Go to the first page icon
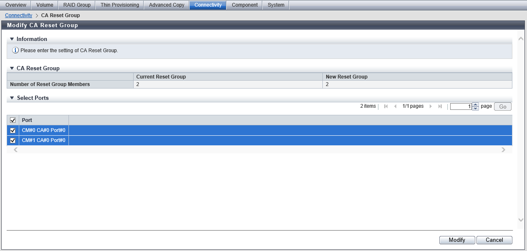This screenshot has width=527, height=251. click(x=386, y=106)
